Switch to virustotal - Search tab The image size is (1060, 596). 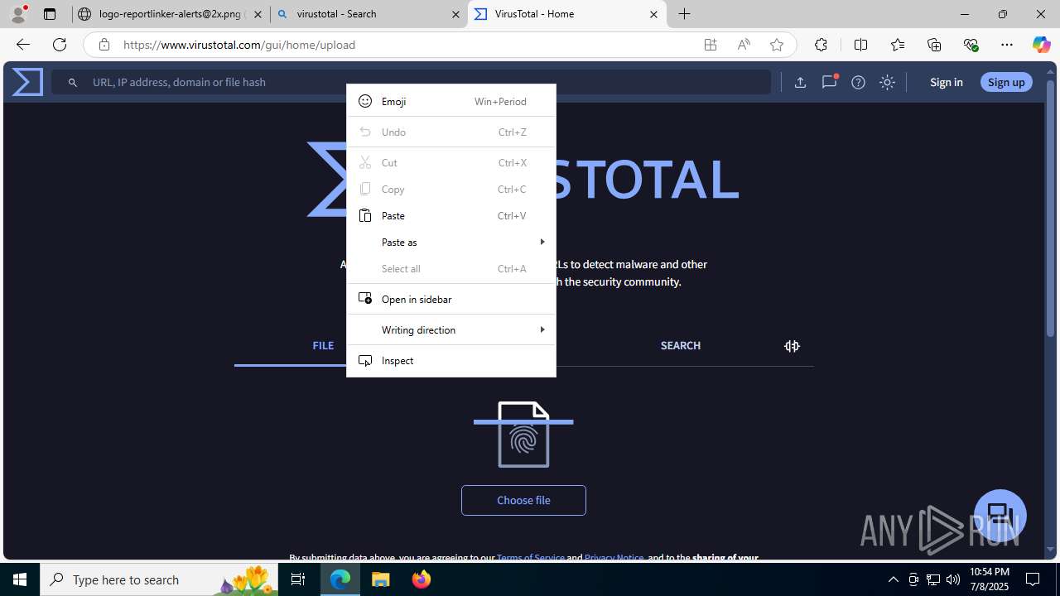tap(369, 14)
